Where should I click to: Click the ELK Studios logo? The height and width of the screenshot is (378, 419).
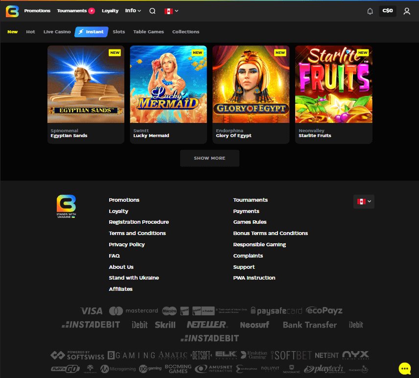(x=226, y=355)
